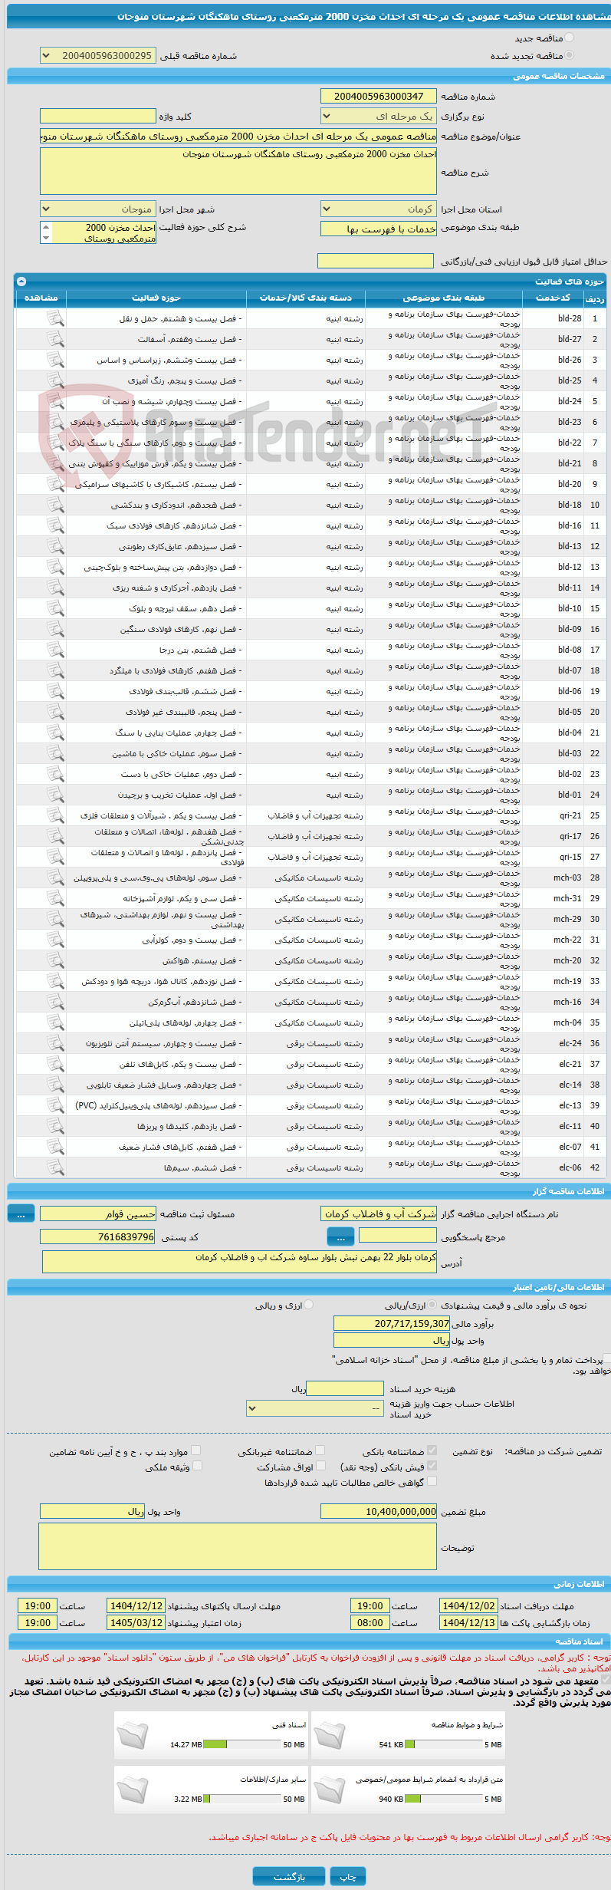Collapse the حوزه های فعالیت panel
Image resolution: width=611 pixels, height=1890 pixels.
21,282
